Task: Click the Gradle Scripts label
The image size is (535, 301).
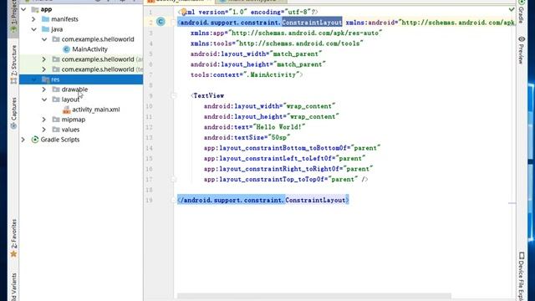Action: (x=60, y=140)
